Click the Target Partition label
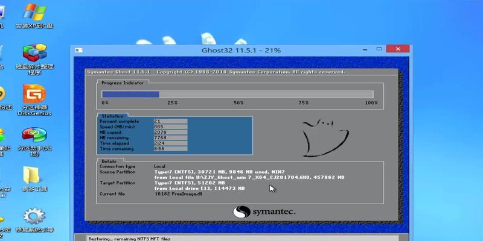483x241 pixels. click(x=117, y=183)
